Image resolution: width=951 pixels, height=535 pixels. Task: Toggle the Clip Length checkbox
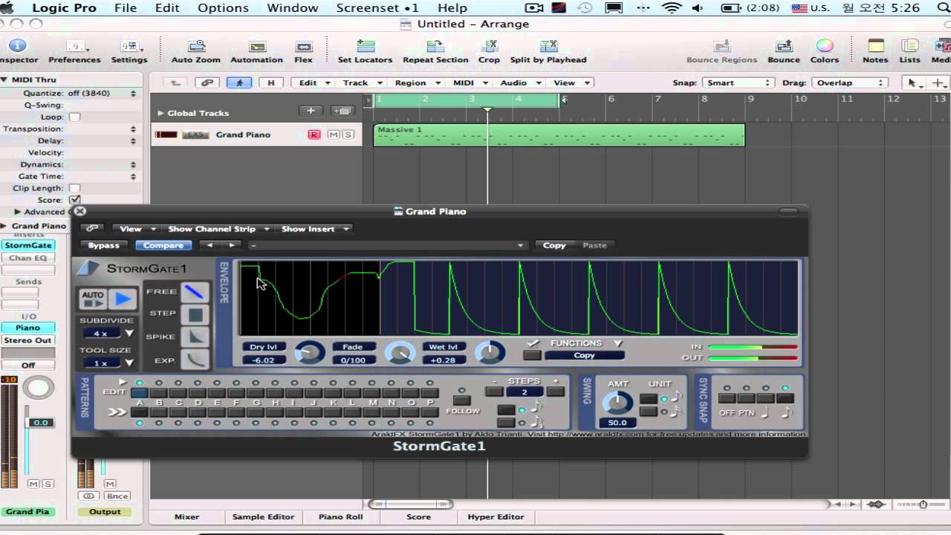point(74,188)
